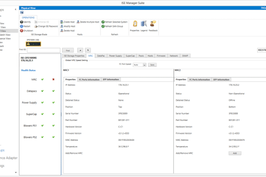Screen dimensions: 266x177
Task: Open the Hosts tab
Action: [150, 56]
